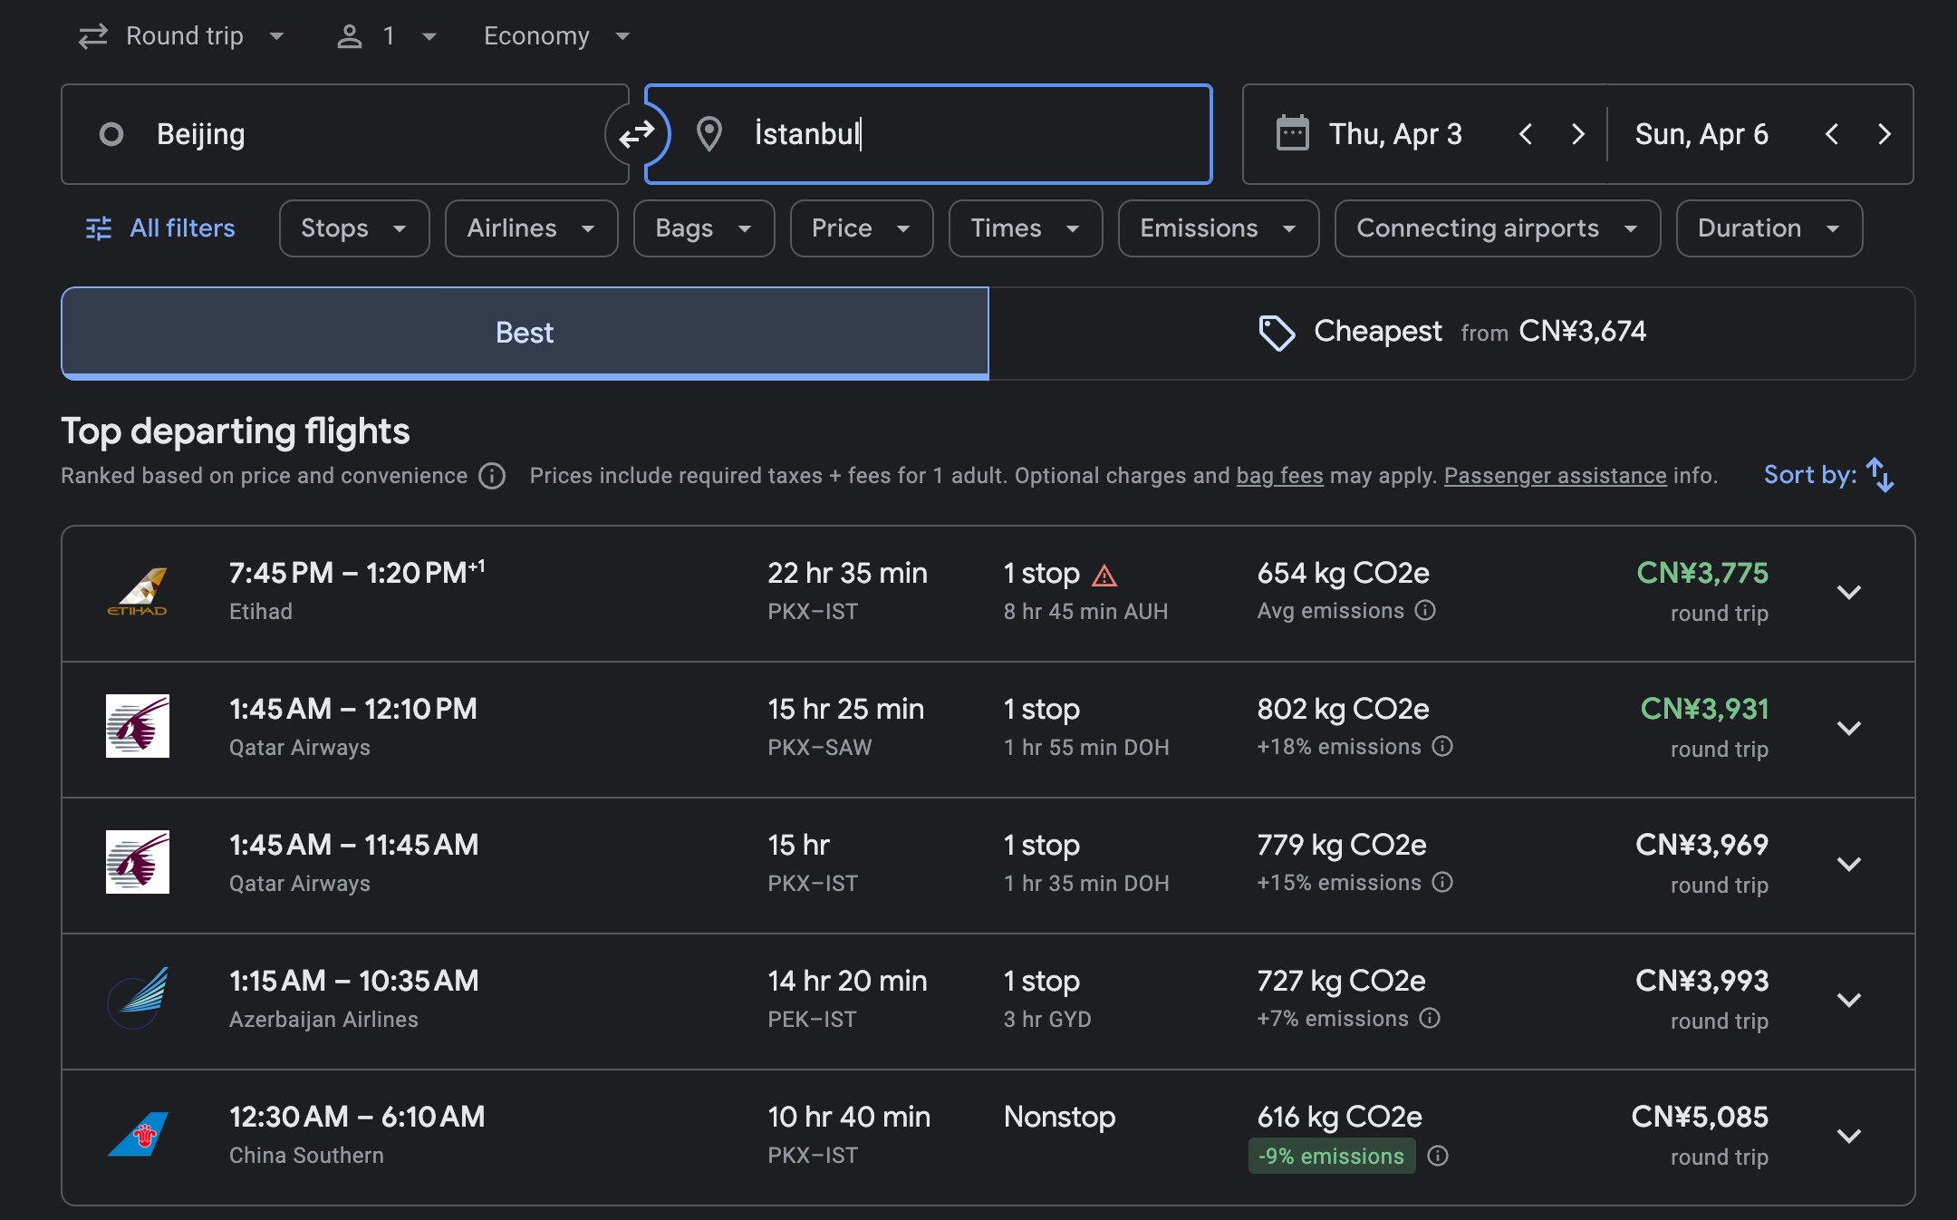1957x1220 pixels.
Task: Select the CN¥3,775 Etihad price
Action: point(1702,573)
